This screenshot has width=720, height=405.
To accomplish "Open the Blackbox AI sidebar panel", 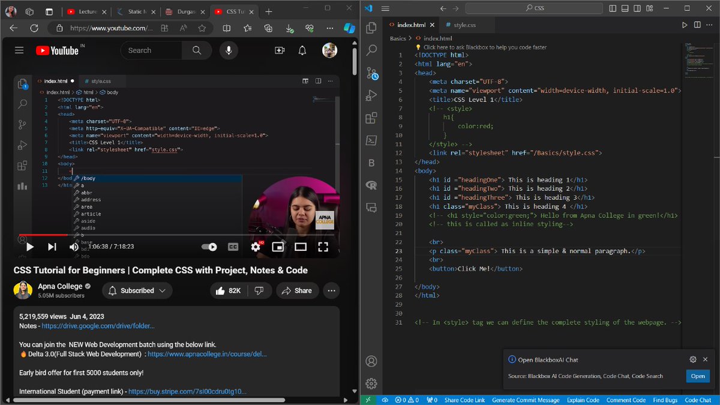I will [x=371, y=163].
